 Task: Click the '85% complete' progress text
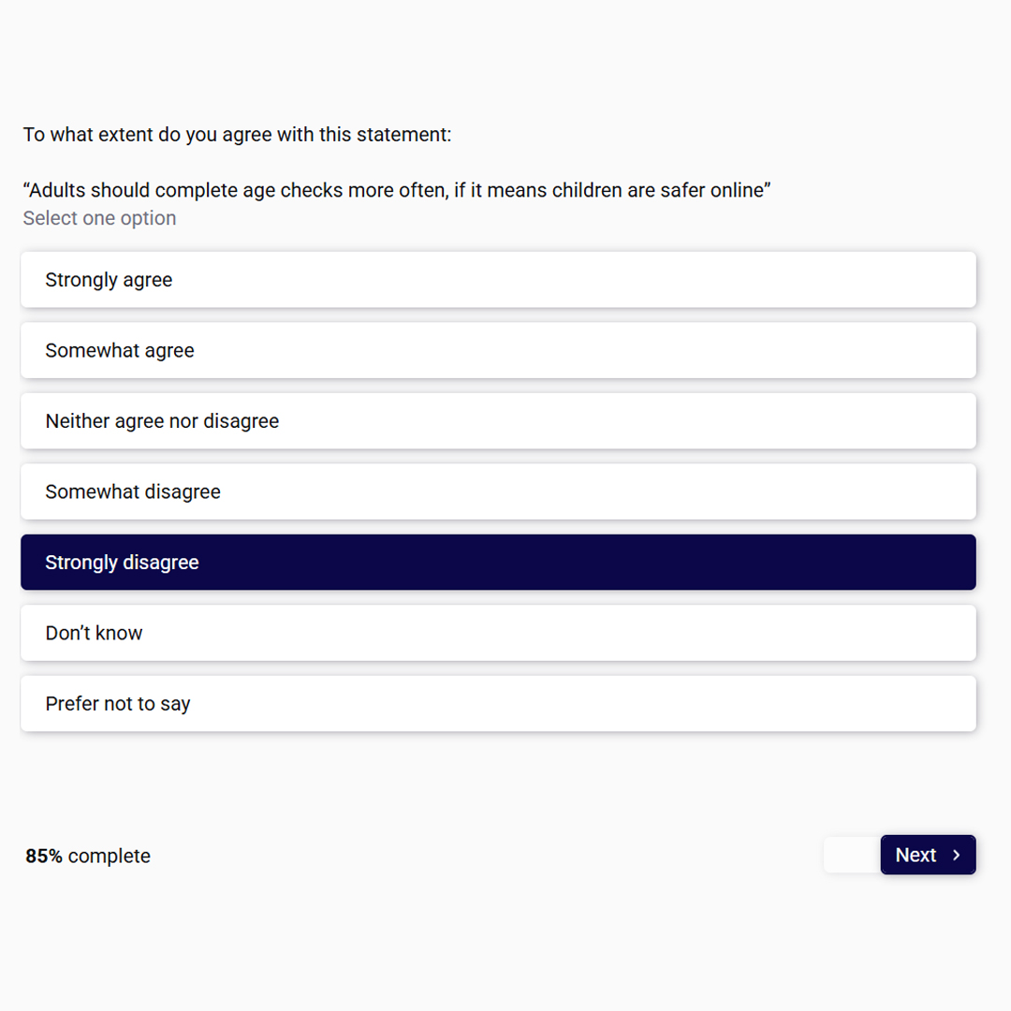point(88,857)
